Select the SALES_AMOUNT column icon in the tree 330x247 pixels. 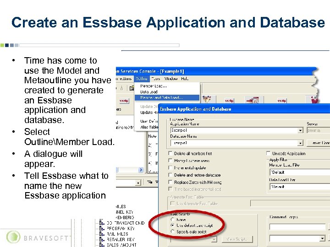(x=102, y=245)
